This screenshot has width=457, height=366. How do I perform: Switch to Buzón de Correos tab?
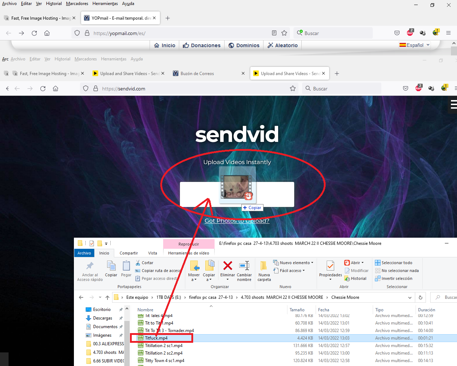point(209,73)
